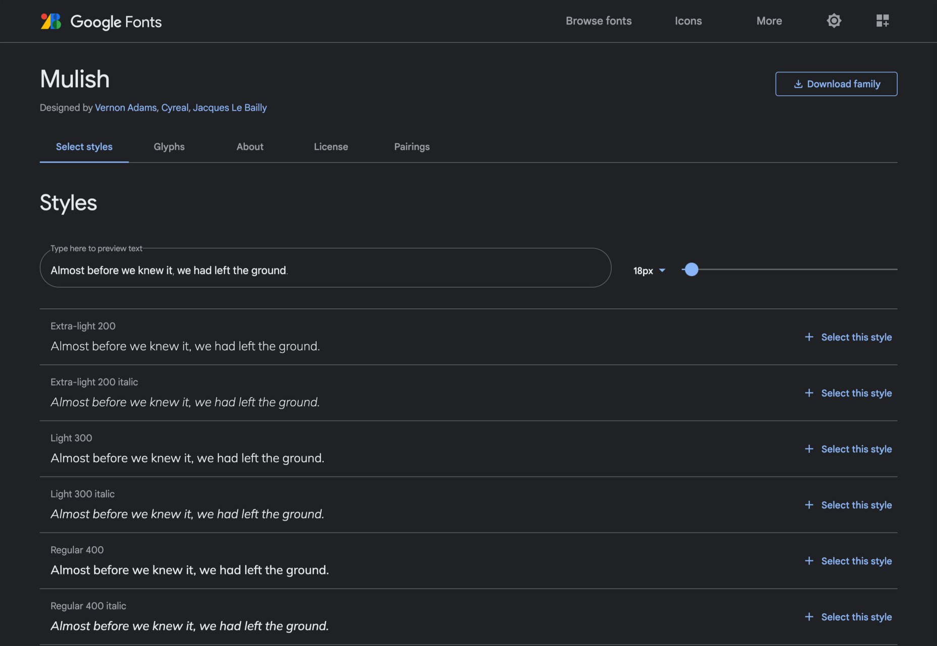Open the More menu

coord(769,21)
